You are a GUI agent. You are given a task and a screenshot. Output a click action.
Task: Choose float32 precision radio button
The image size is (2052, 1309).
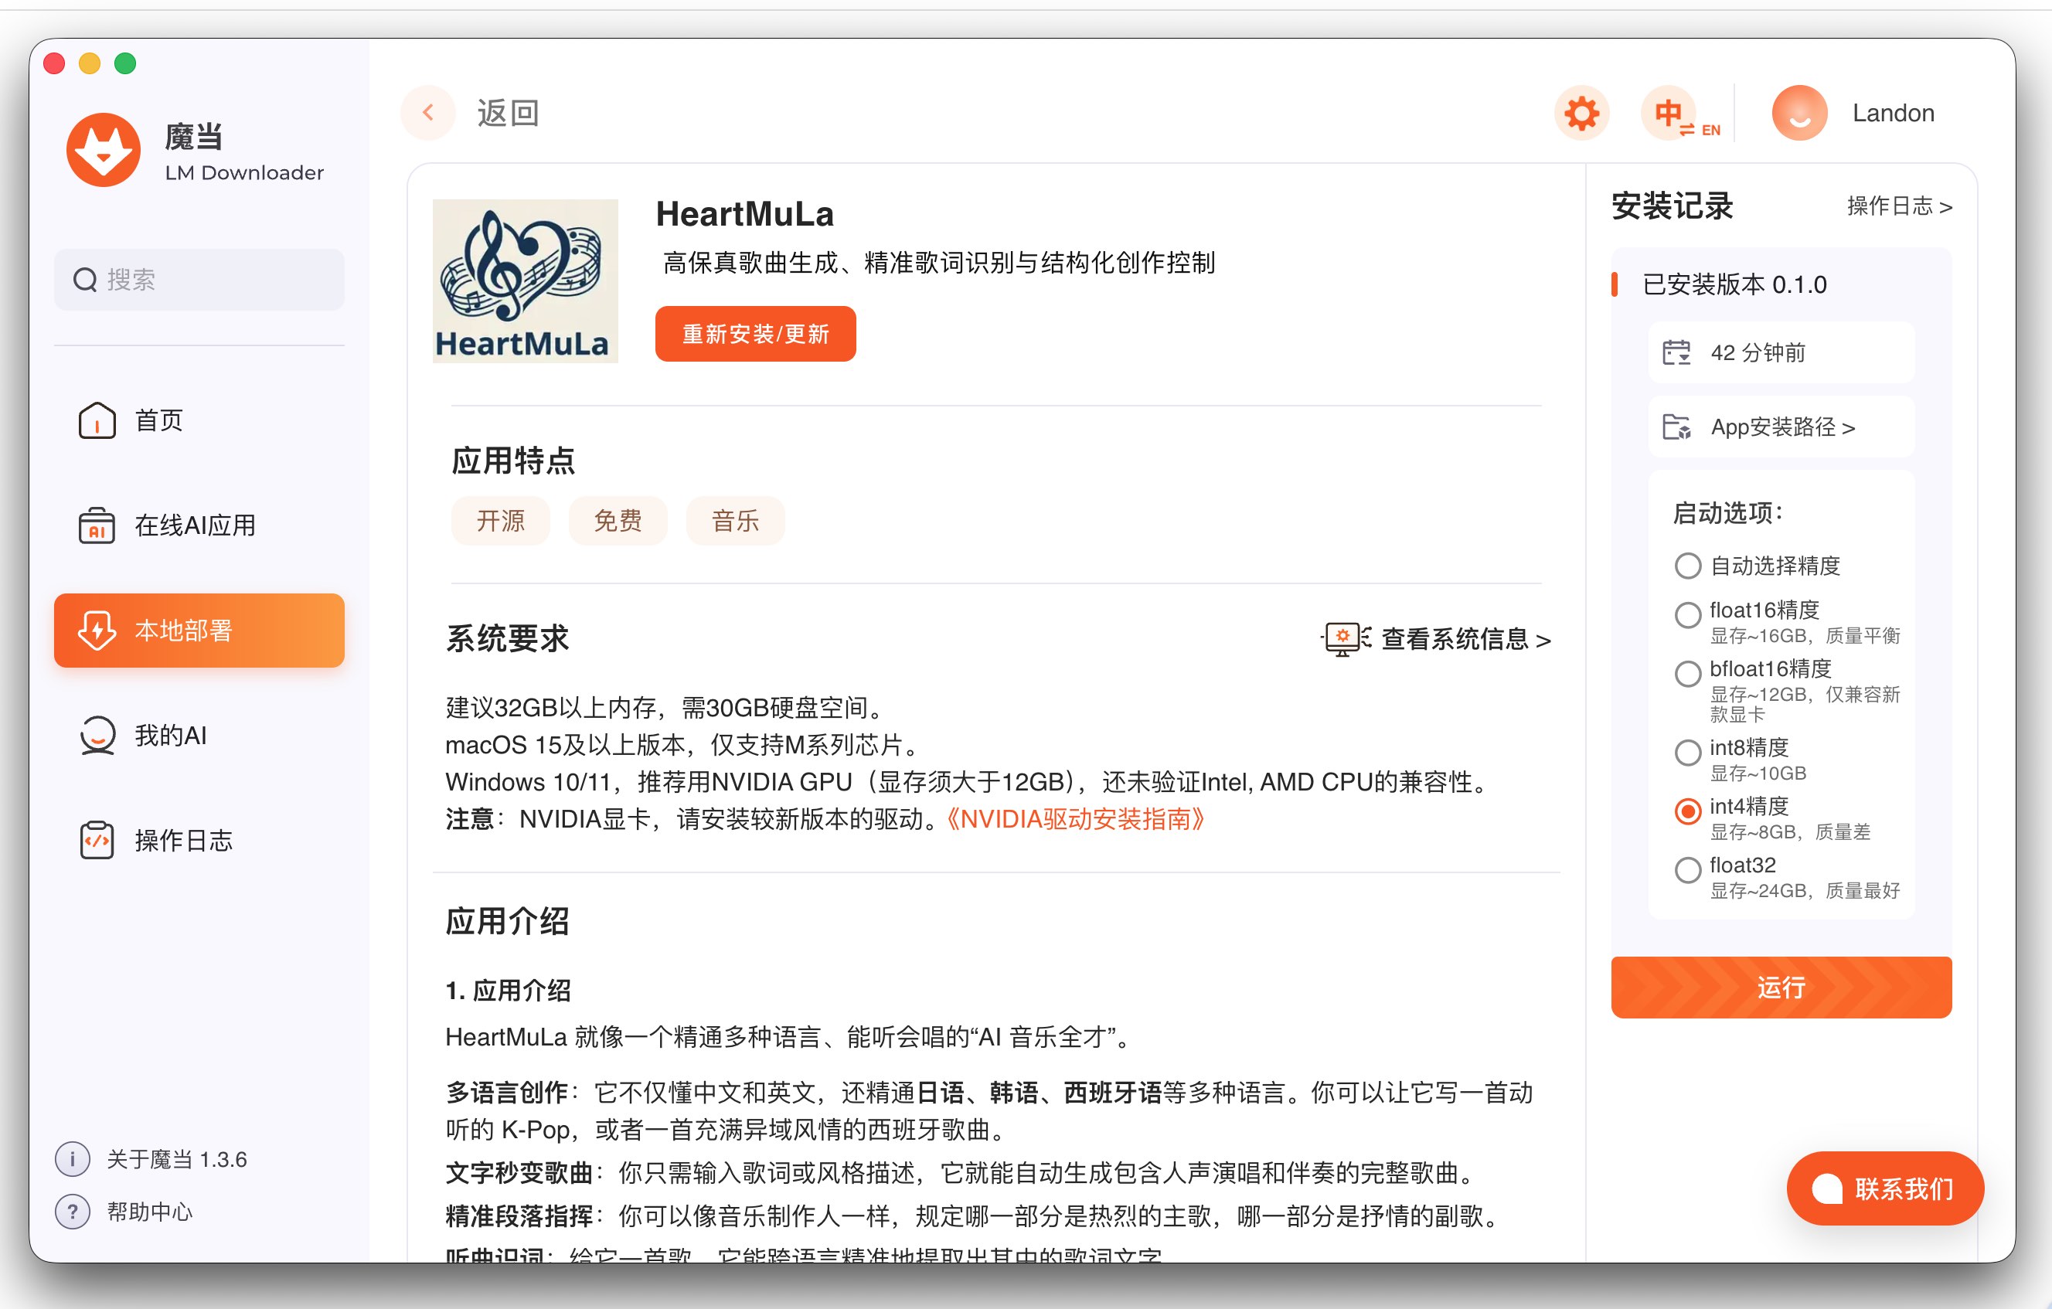(1687, 870)
